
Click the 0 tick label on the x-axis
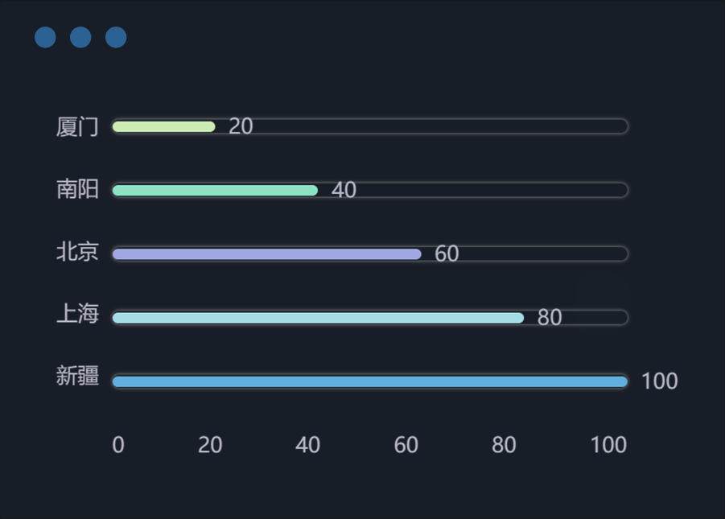click(x=118, y=445)
